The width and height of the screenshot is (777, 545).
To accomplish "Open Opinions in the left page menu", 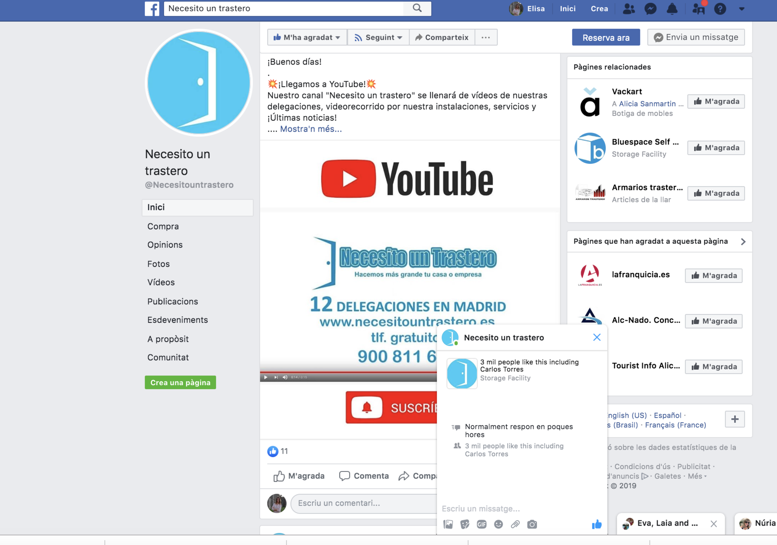I will pyautogui.click(x=165, y=245).
